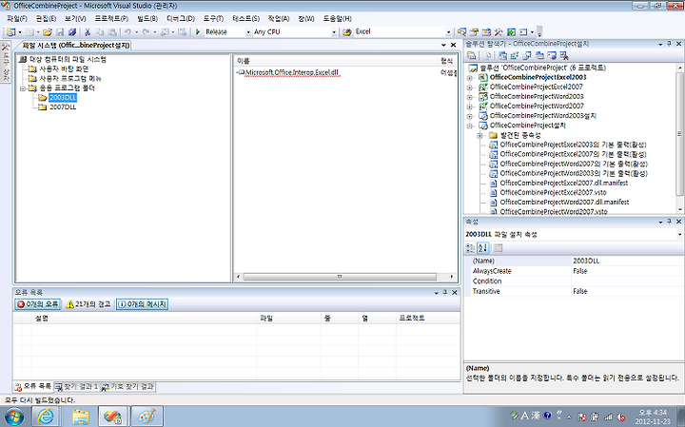The width and height of the screenshot is (685, 427).
Task: Click the Save toolbar icon
Action: [60, 32]
